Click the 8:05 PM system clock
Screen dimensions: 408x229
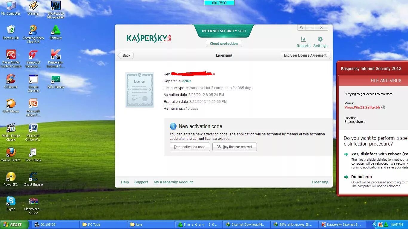tap(397, 225)
